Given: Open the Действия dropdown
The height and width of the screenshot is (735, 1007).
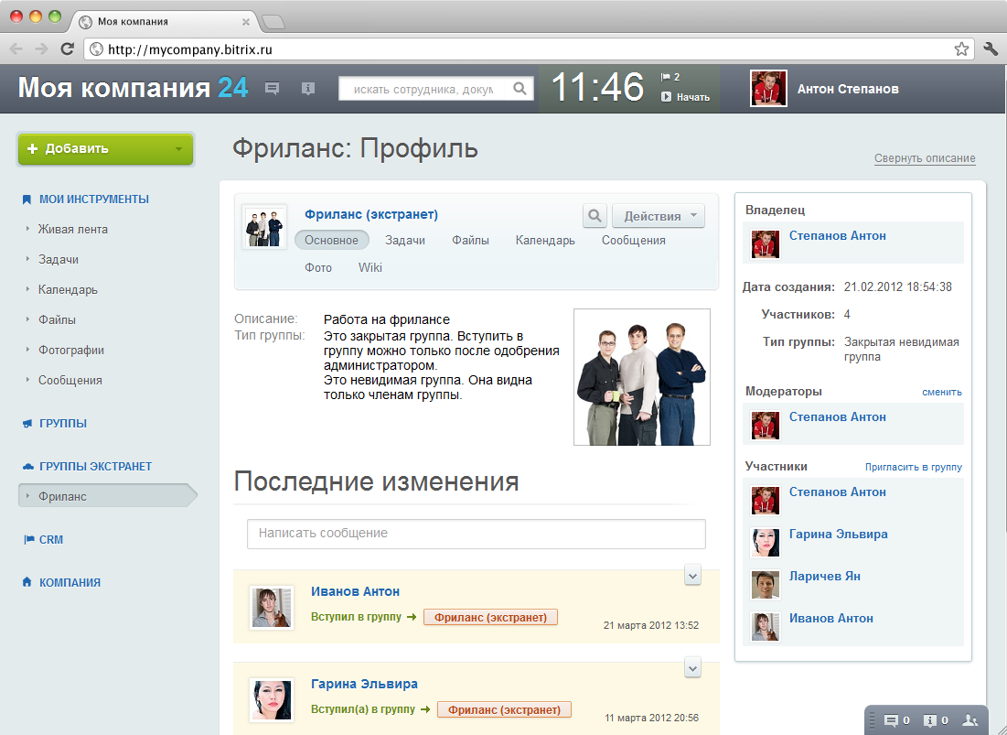Looking at the screenshot, I should click(659, 216).
